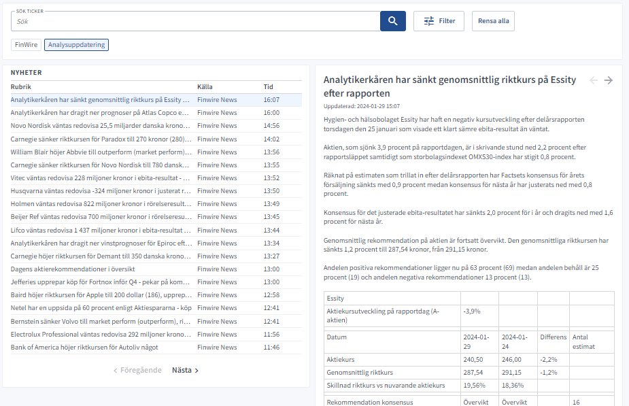
Task: Go to previous article with left arrow
Action: pos(593,80)
